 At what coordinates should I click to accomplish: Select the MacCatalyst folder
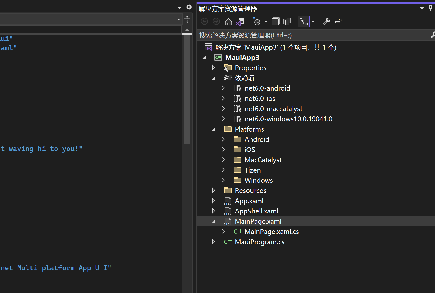[x=263, y=160]
